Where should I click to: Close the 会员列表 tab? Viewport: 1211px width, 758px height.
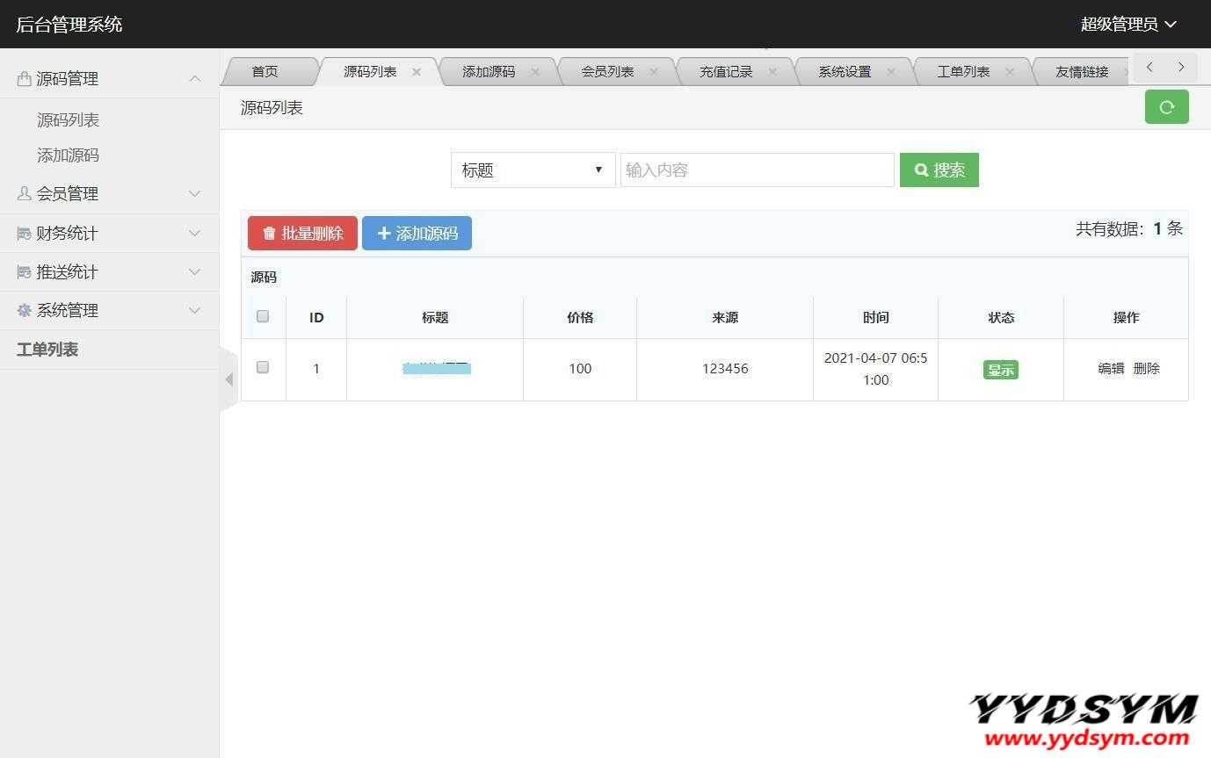pos(654,72)
